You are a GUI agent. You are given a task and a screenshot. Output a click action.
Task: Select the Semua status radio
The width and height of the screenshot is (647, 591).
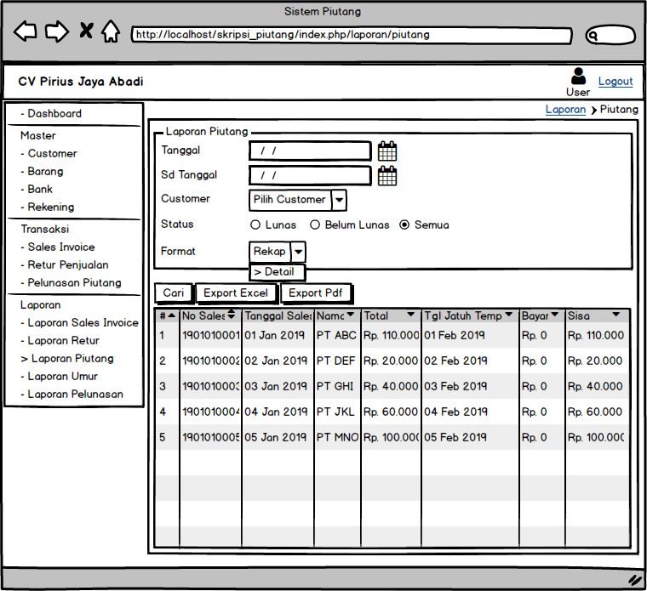point(404,224)
